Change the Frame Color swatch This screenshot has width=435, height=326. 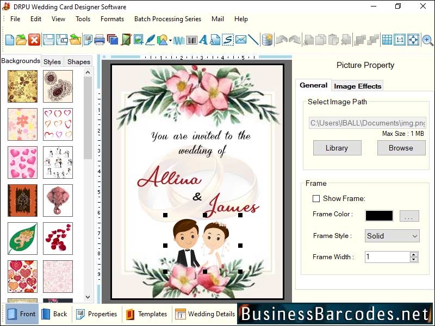(x=379, y=216)
